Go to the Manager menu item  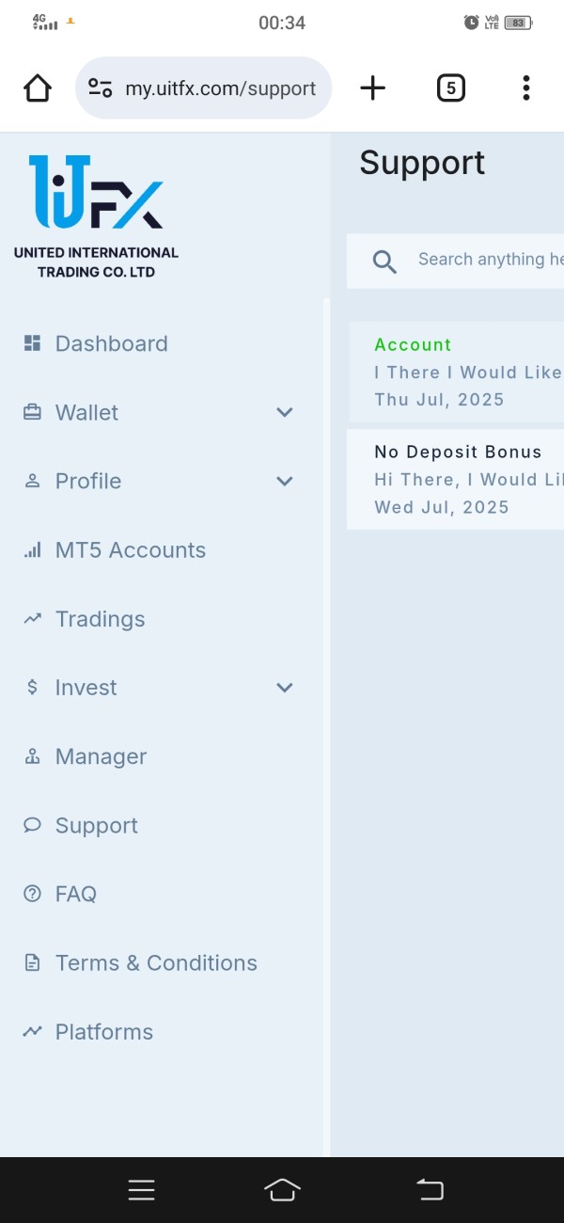[x=101, y=756]
